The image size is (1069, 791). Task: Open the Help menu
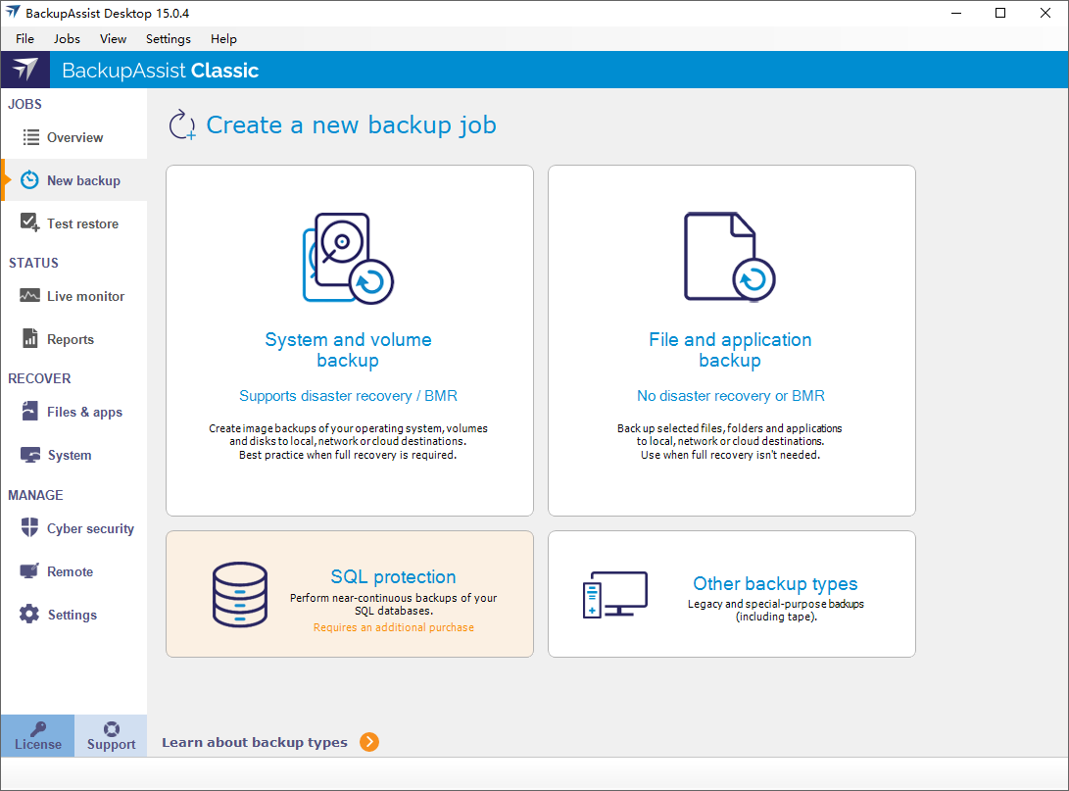[223, 39]
